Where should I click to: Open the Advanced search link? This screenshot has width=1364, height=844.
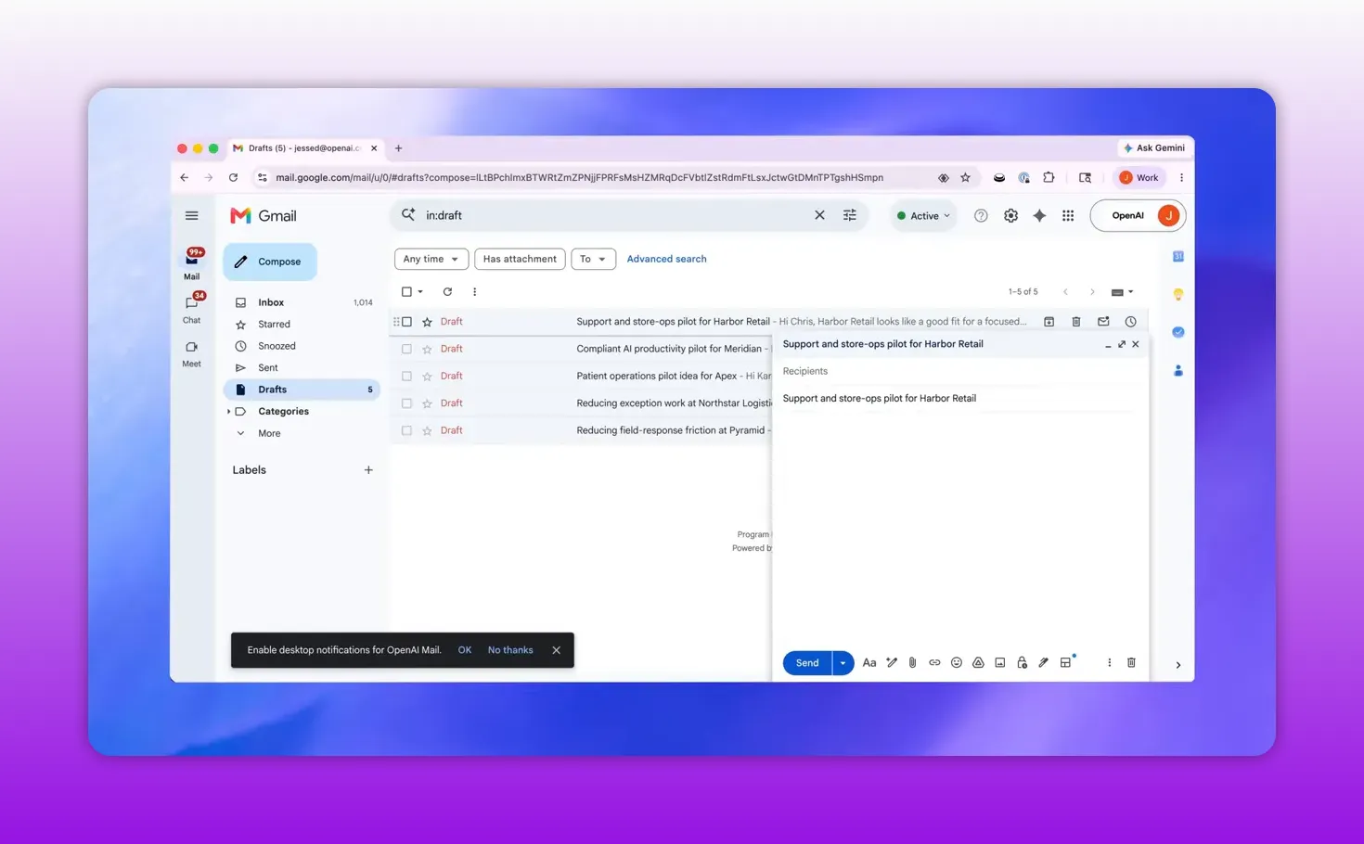[666, 260]
